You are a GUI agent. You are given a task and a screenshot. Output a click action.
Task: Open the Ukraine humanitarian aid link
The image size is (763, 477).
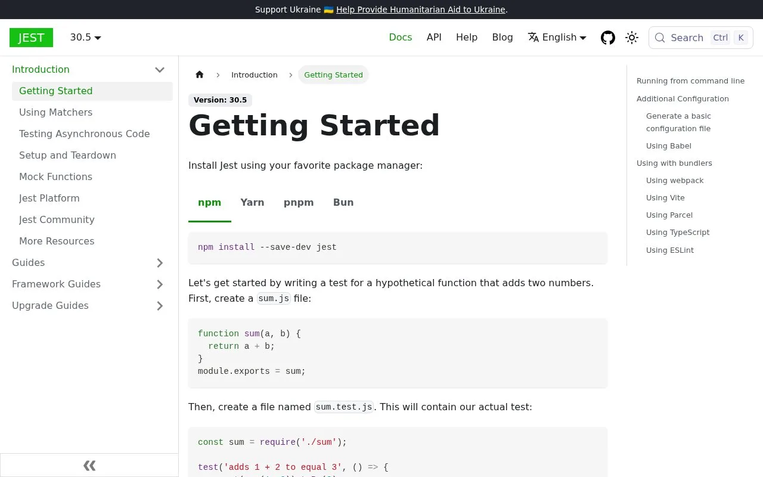[x=421, y=10]
